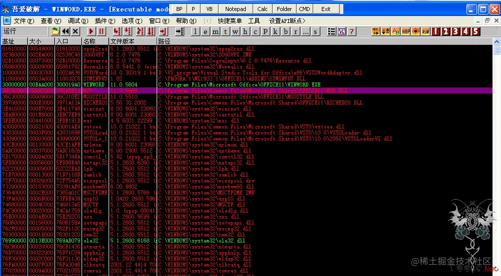The width and height of the screenshot is (501, 276).
Task: Open the Handles 'h' button
Action: [x=245, y=31]
